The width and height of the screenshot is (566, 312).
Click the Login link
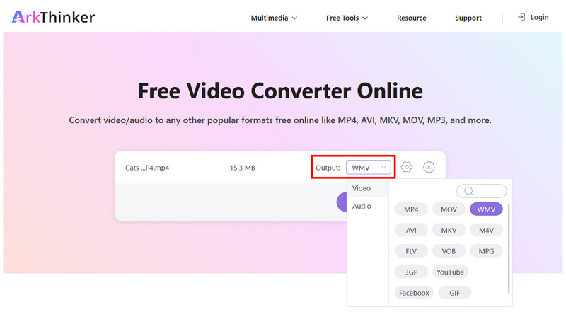pos(539,17)
